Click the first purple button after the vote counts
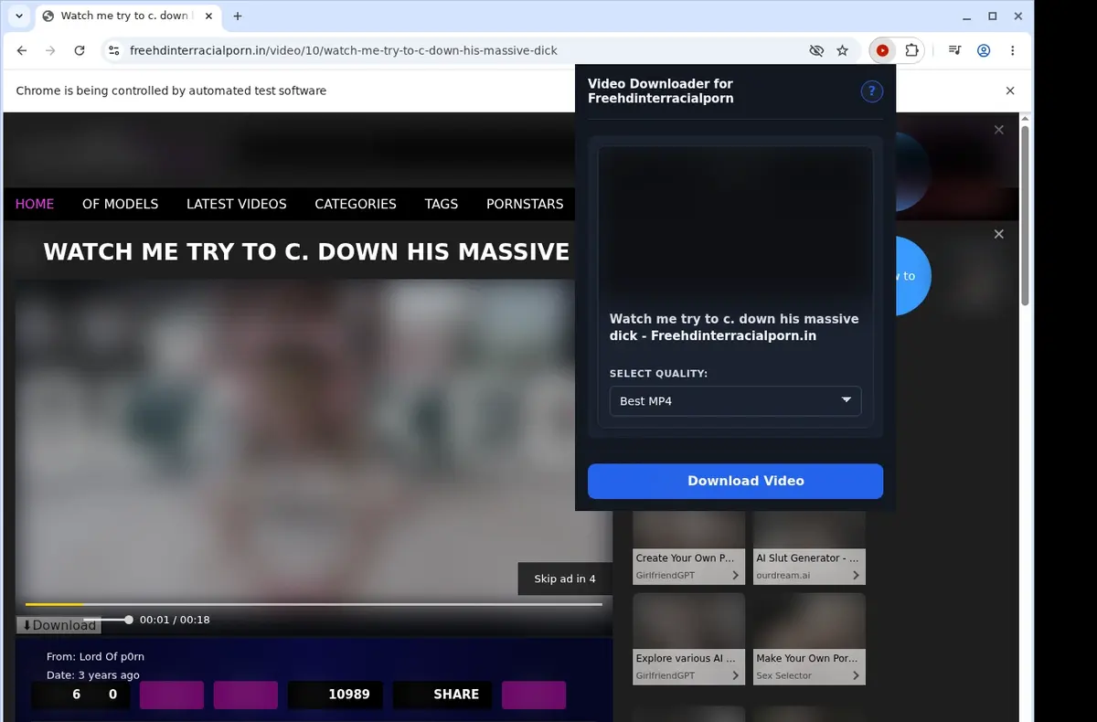This screenshot has width=1097, height=722. point(172,695)
